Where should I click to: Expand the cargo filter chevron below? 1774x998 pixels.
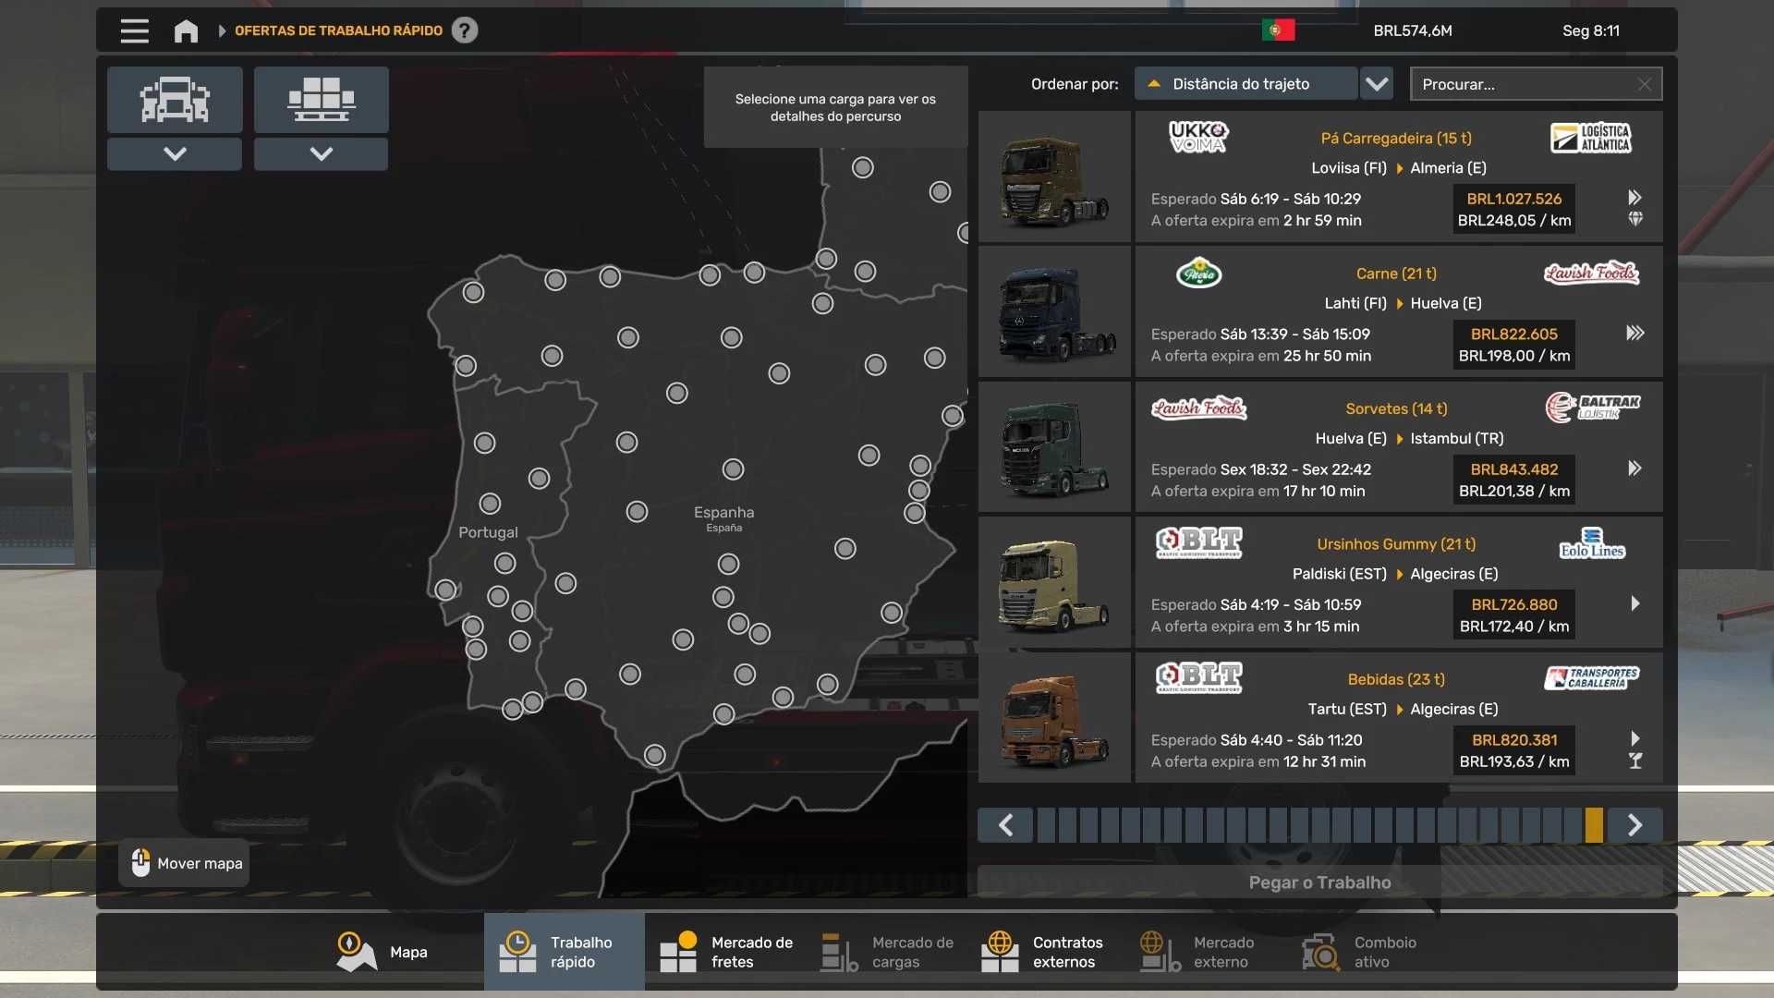[321, 153]
